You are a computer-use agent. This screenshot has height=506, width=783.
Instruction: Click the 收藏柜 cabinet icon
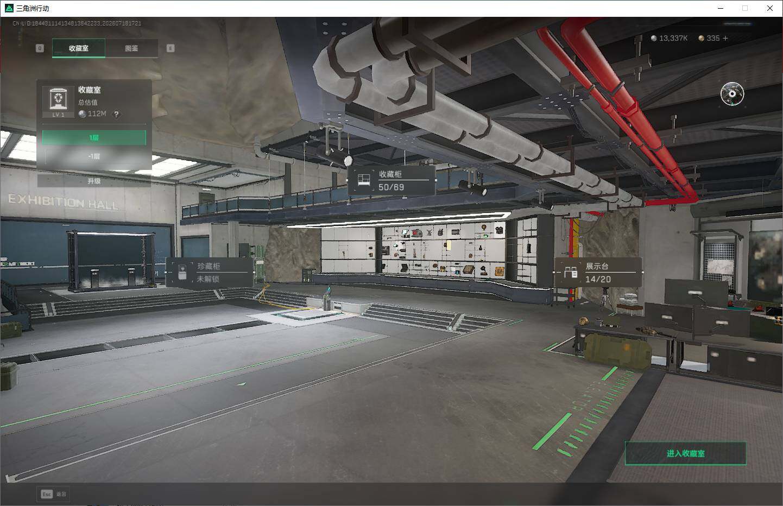[x=363, y=180]
